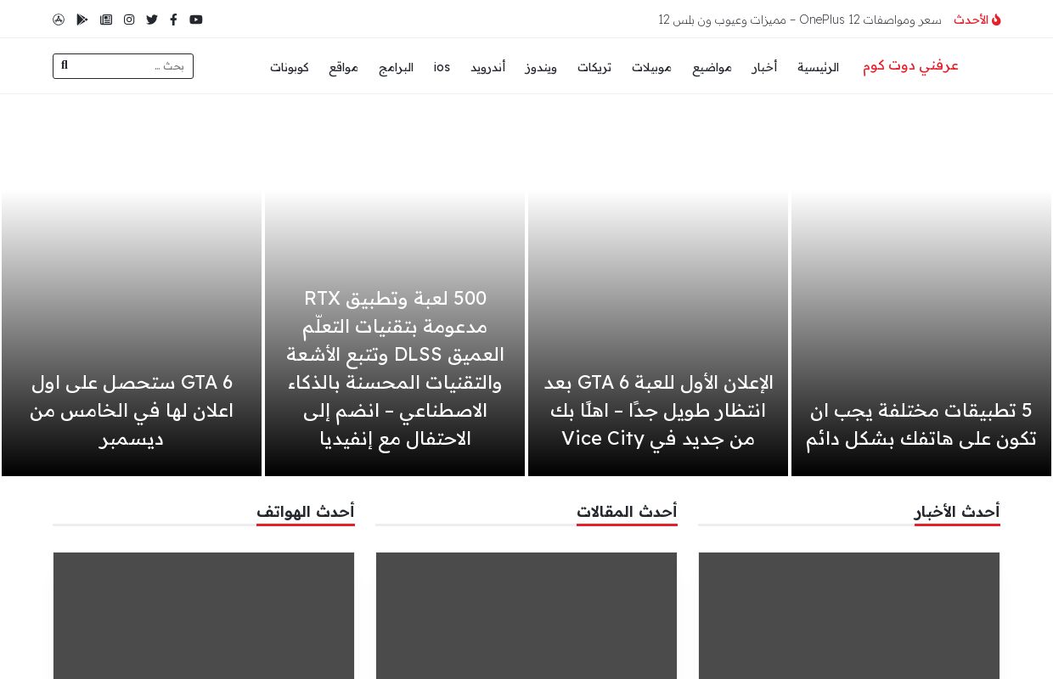This screenshot has width=1053, height=679.
Task: Open the أخبار menu item
Action: click(x=764, y=67)
